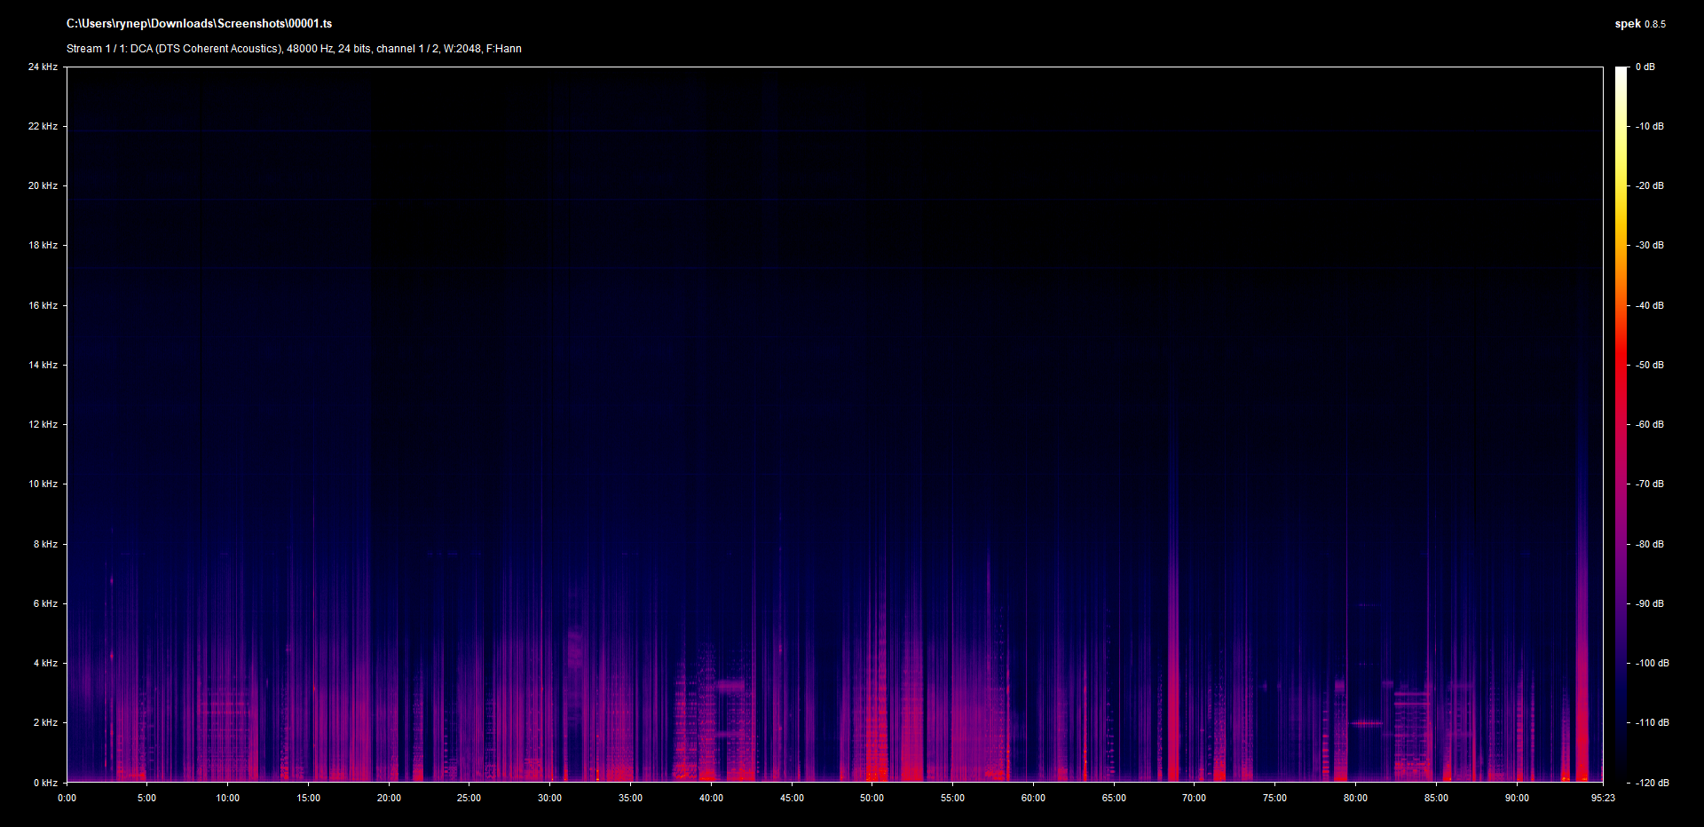This screenshot has height=827, width=1704.
Task: Select the 60:00 time axis marker
Action: click(1033, 798)
